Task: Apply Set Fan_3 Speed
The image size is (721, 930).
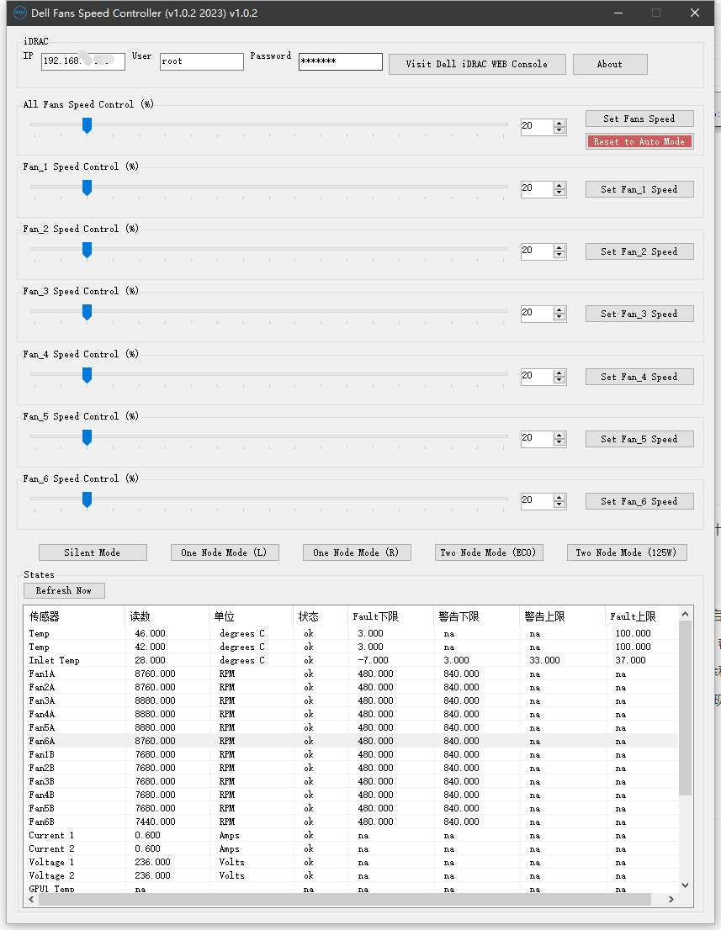Action: (639, 314)
